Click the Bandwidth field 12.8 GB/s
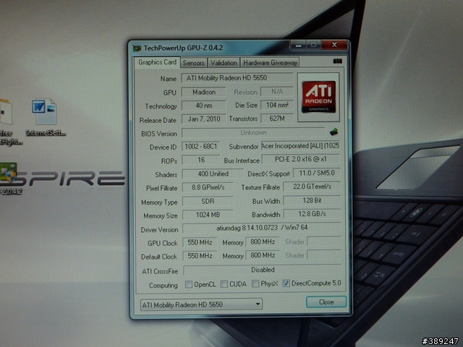463x347 pixels. [312, 214]
